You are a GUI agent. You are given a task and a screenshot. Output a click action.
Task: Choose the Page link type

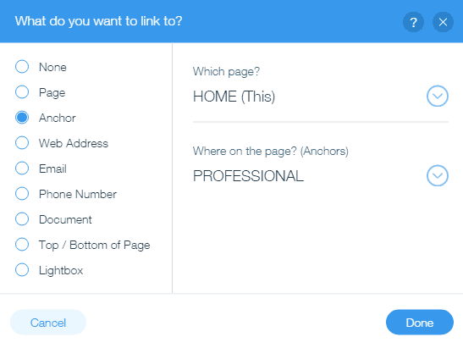[22, 92]
